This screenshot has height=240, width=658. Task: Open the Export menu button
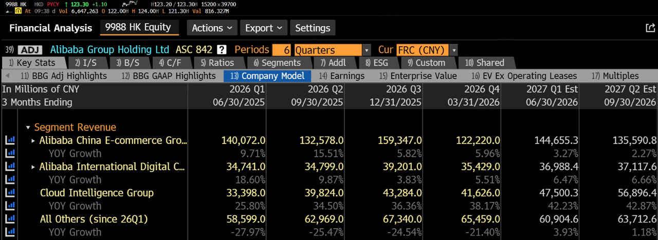[263, 28]
